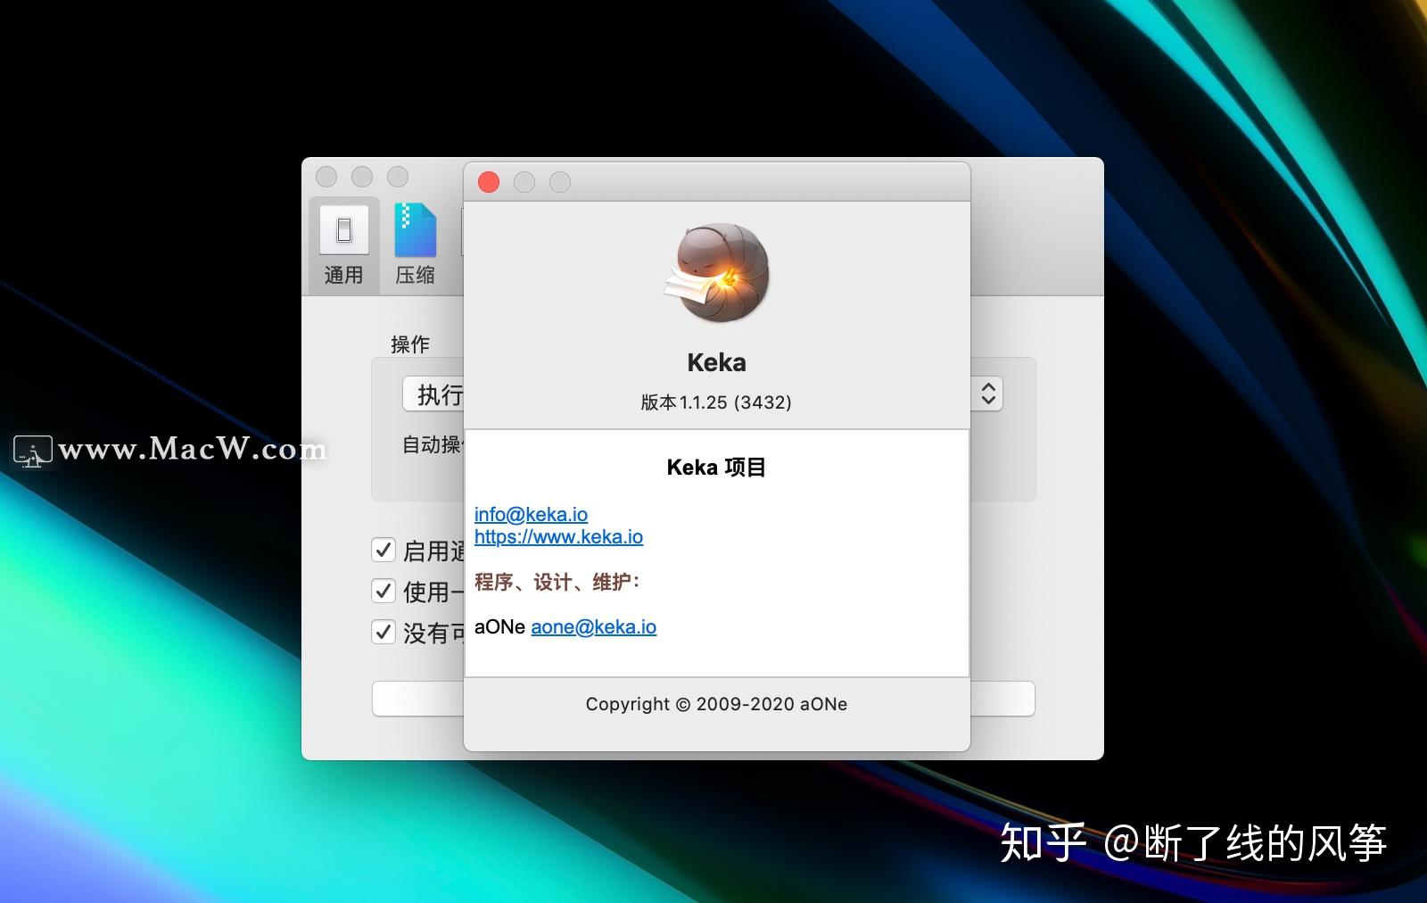Open the info@keka.io email link
The image size is (1427, 903).
pyautogui.click(x=531, y=514)
